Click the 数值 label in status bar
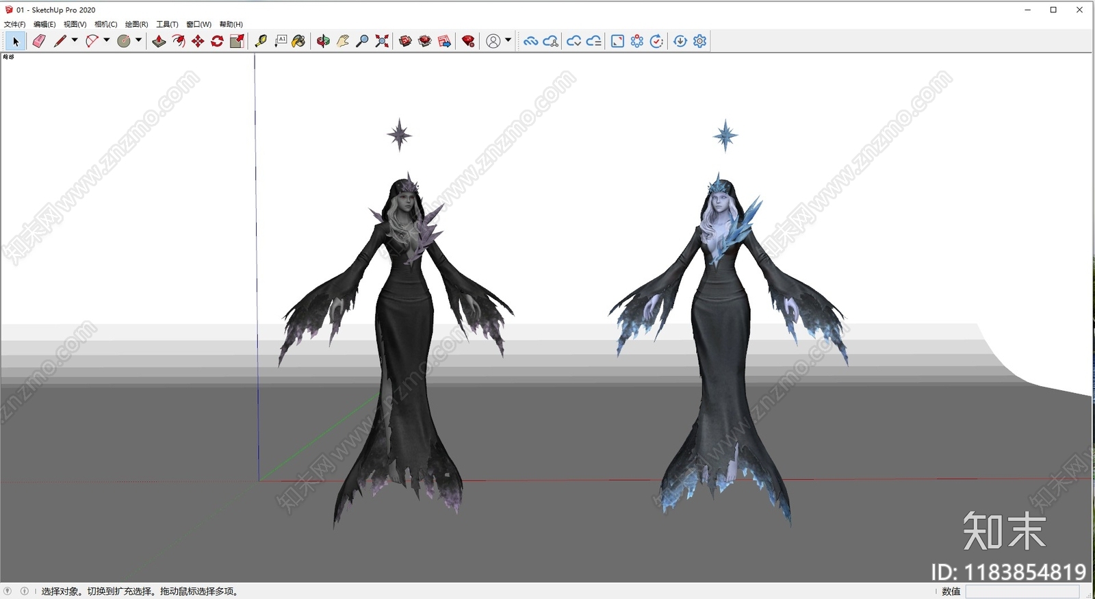 click(x=951, y=591)
